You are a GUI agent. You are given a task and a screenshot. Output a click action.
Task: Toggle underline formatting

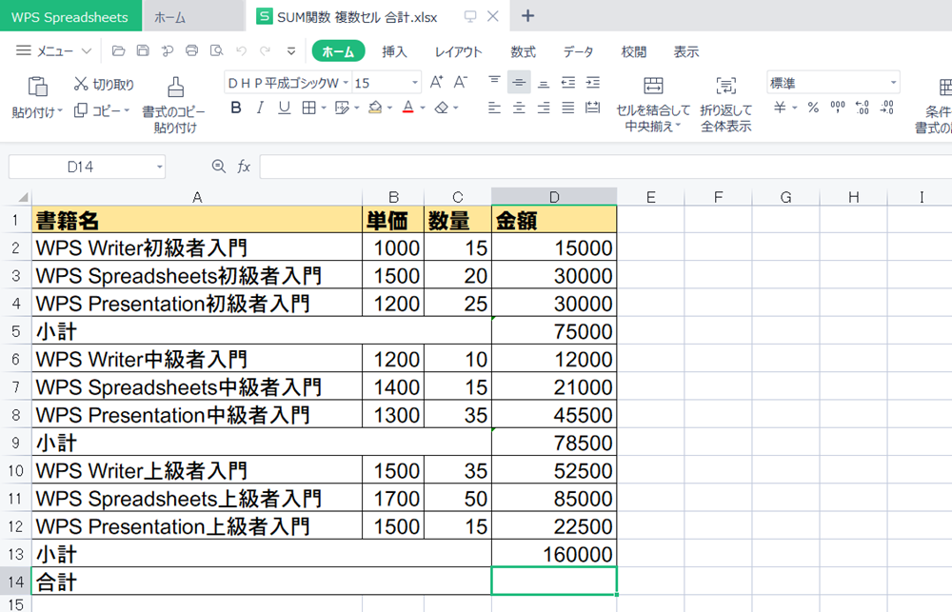coord(284,109)
